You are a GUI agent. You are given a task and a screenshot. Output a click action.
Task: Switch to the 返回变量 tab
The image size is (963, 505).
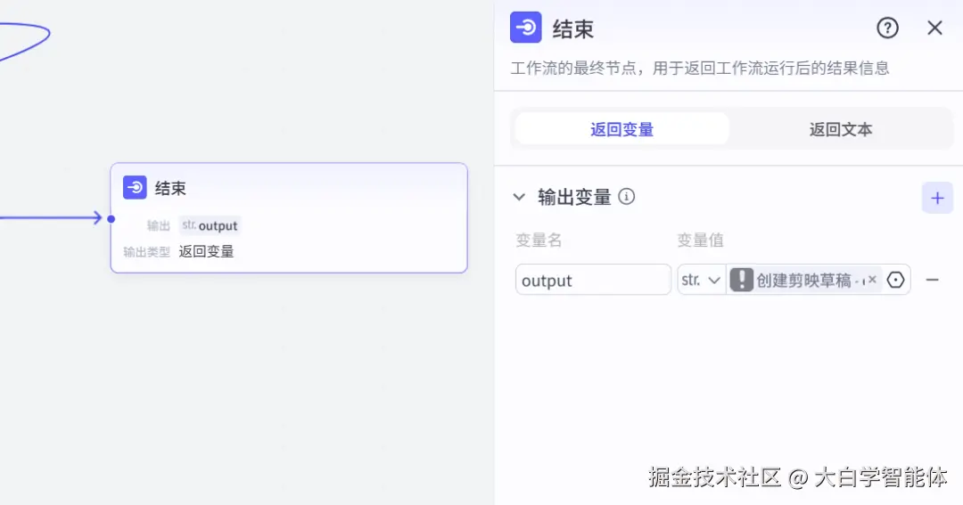621,129
